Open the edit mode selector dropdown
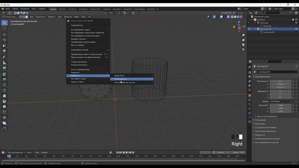The width and height of the screenshot is (299, 168). point(10,17)
